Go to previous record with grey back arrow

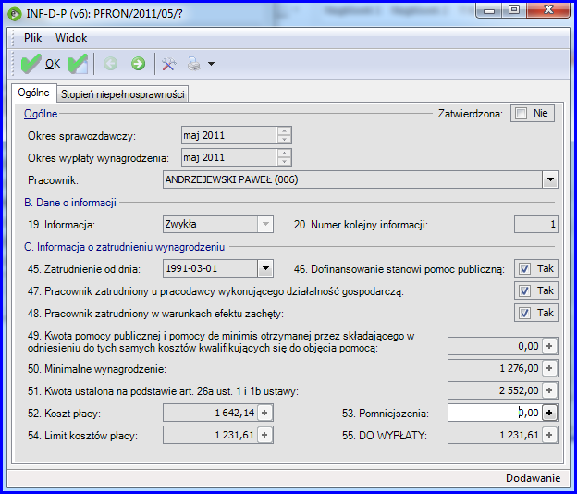tap(110, 64)
